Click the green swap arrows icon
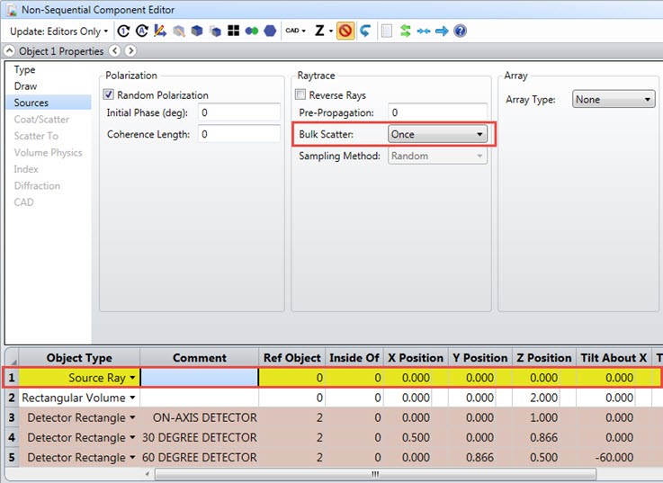This screenshot has height=483, width=663. click(405, 31)
